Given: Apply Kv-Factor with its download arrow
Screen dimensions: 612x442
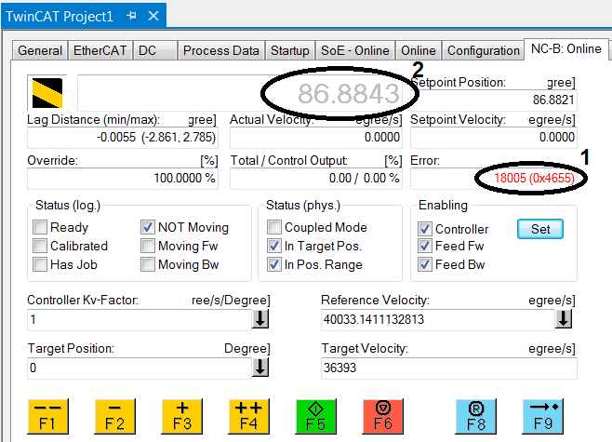Looking at the screenshot, I should tap(260, 319).
